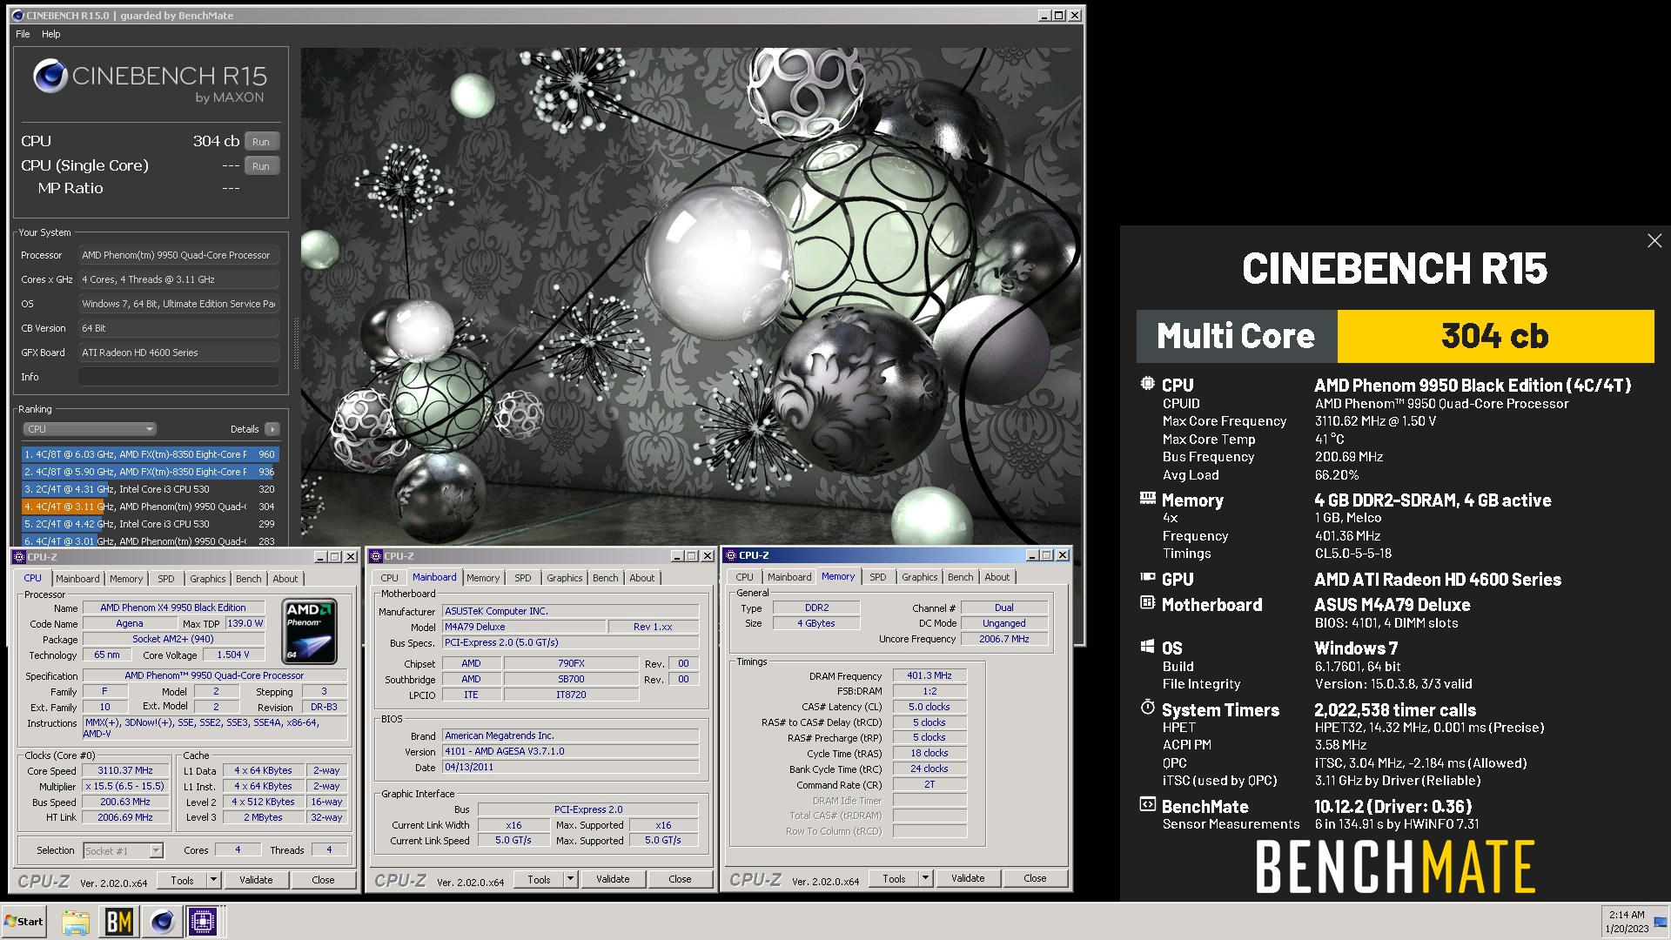Click the Ranking Details arrow button
Image resolution: width=1671 pixels, height=940 pixels.
(272, 429)
